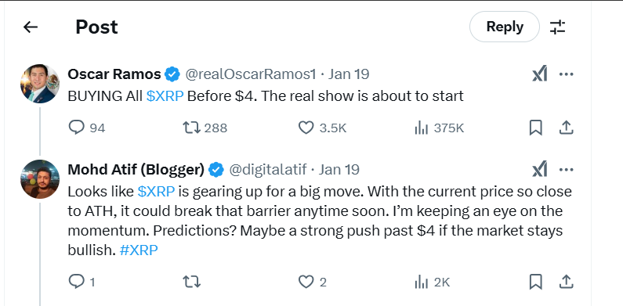Open more options on Oscar Ramos post

pos(566,74)
